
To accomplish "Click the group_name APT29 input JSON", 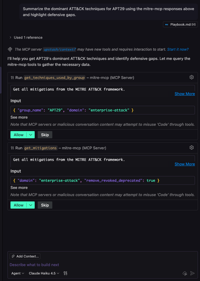I will [x=103, y=110].
